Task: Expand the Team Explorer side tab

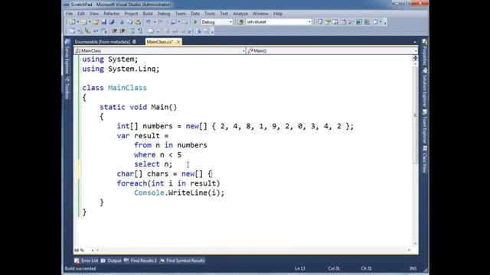Action: [x=424, y=127]
